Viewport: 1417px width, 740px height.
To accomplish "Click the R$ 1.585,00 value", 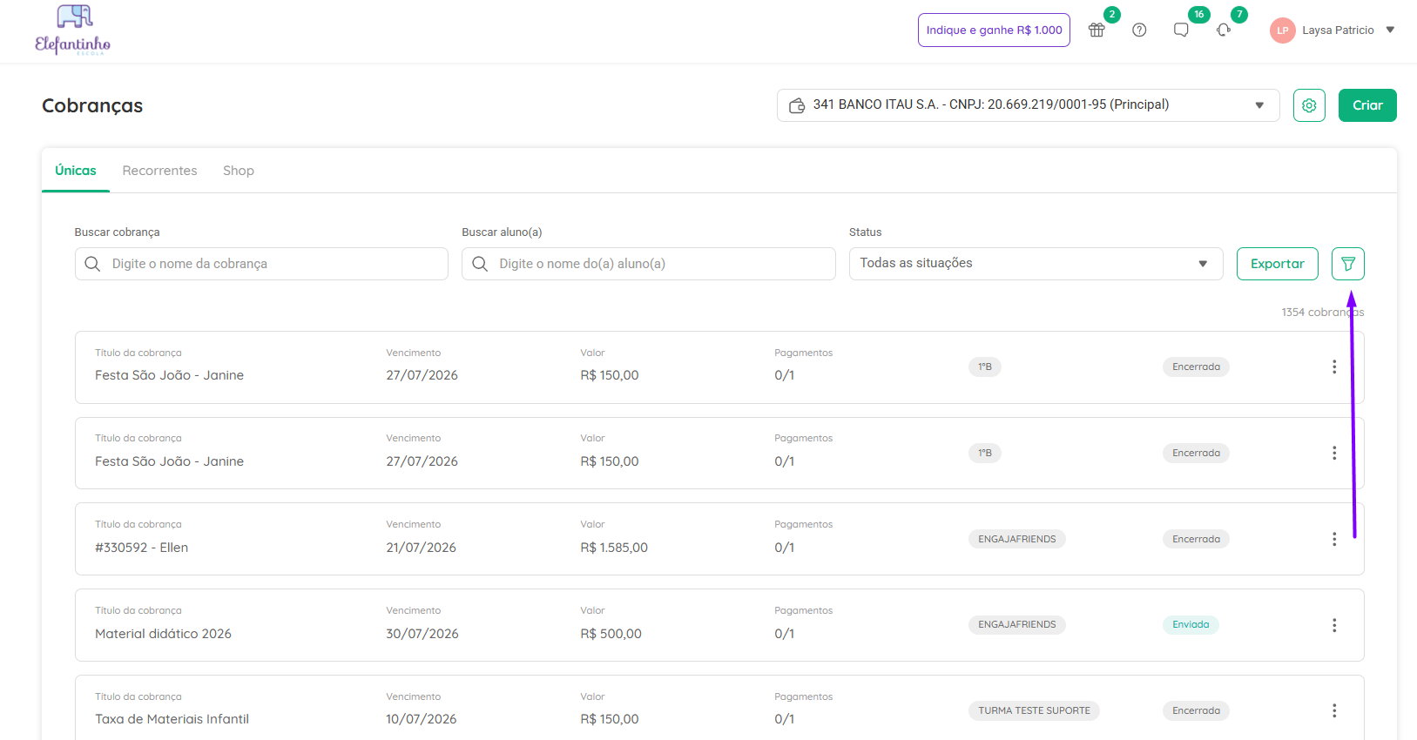I will click(x=614, y=548).
